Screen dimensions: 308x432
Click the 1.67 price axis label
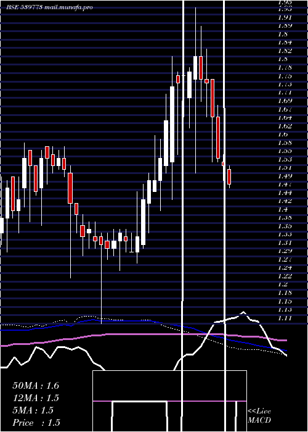click(x=285, y=109)
